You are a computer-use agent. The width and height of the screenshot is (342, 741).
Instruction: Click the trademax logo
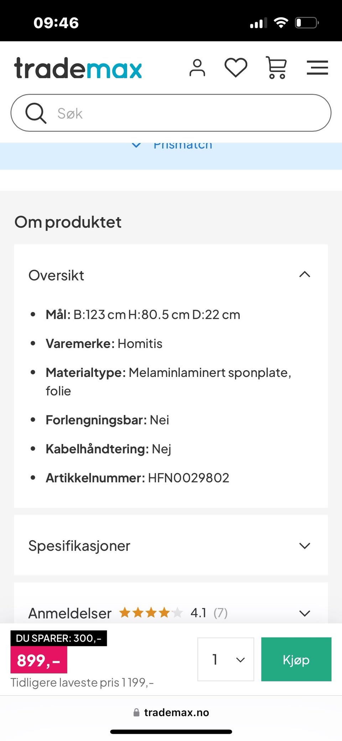[78, 68]
